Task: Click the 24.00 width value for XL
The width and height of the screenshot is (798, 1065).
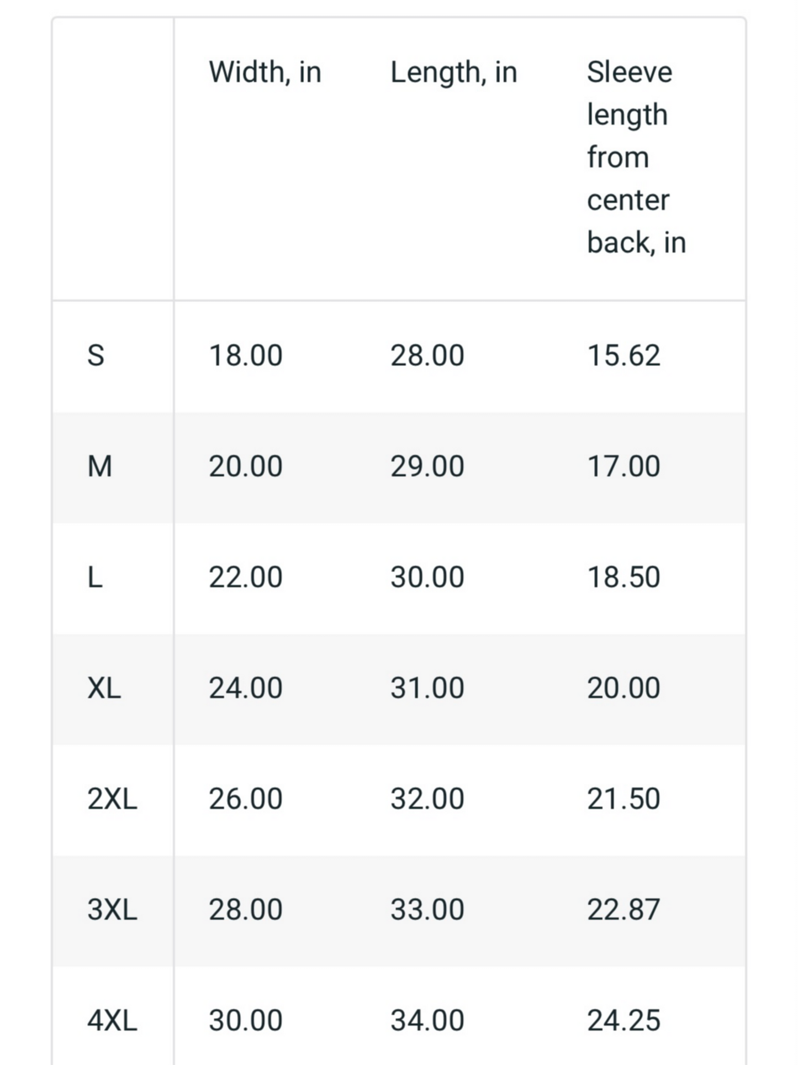Action: [245, 689]
